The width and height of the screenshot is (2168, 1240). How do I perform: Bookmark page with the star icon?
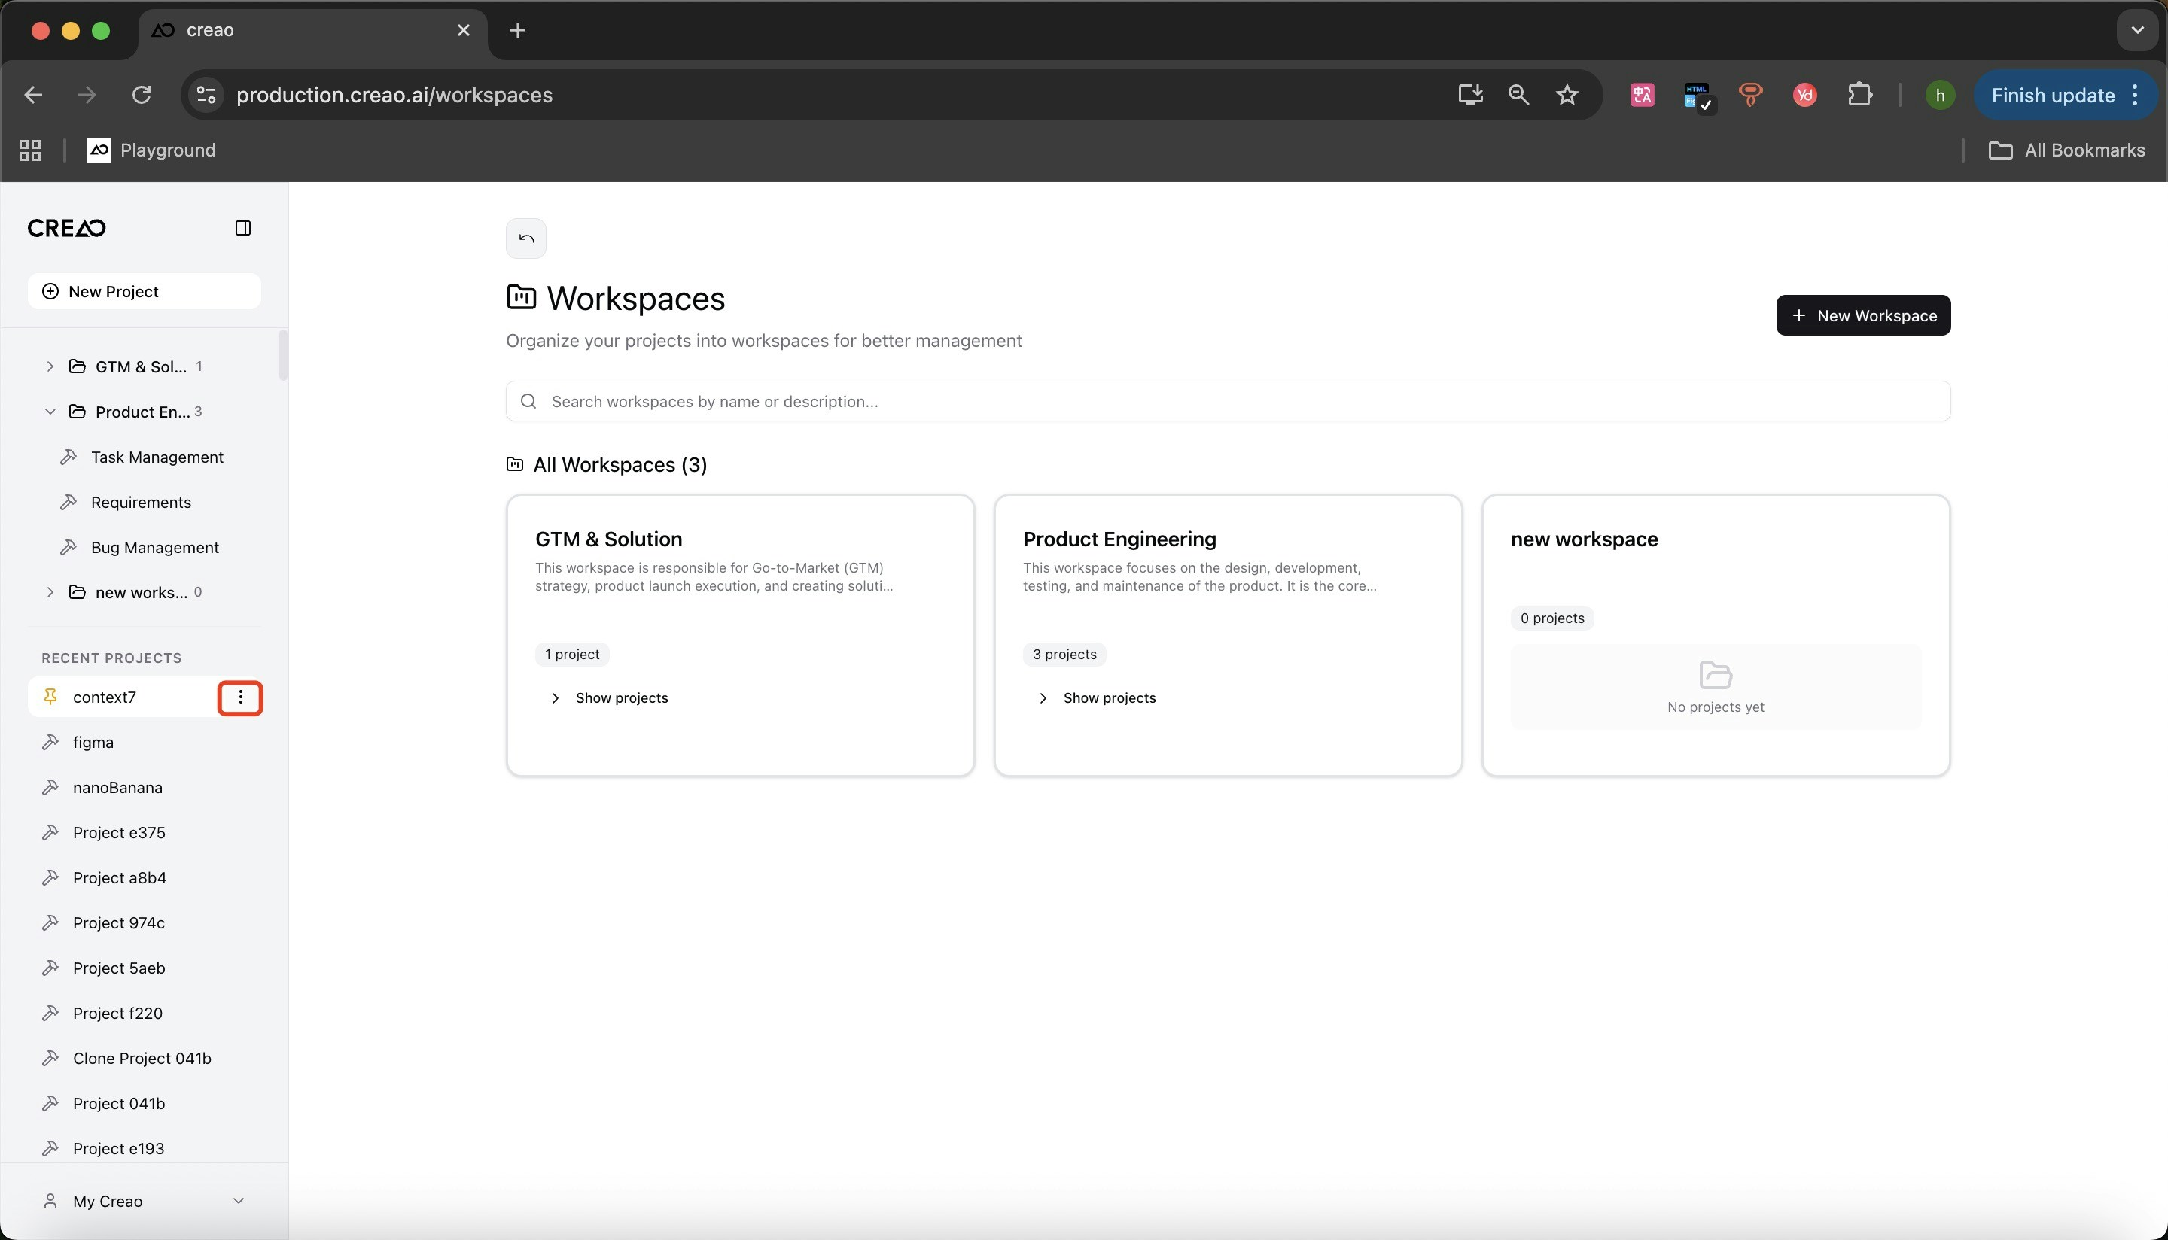click(1567, 95)
